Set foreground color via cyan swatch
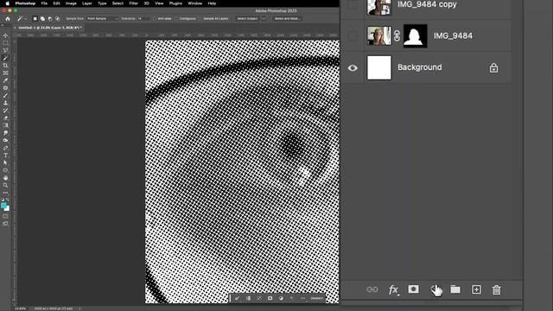 tap(3, 206)
